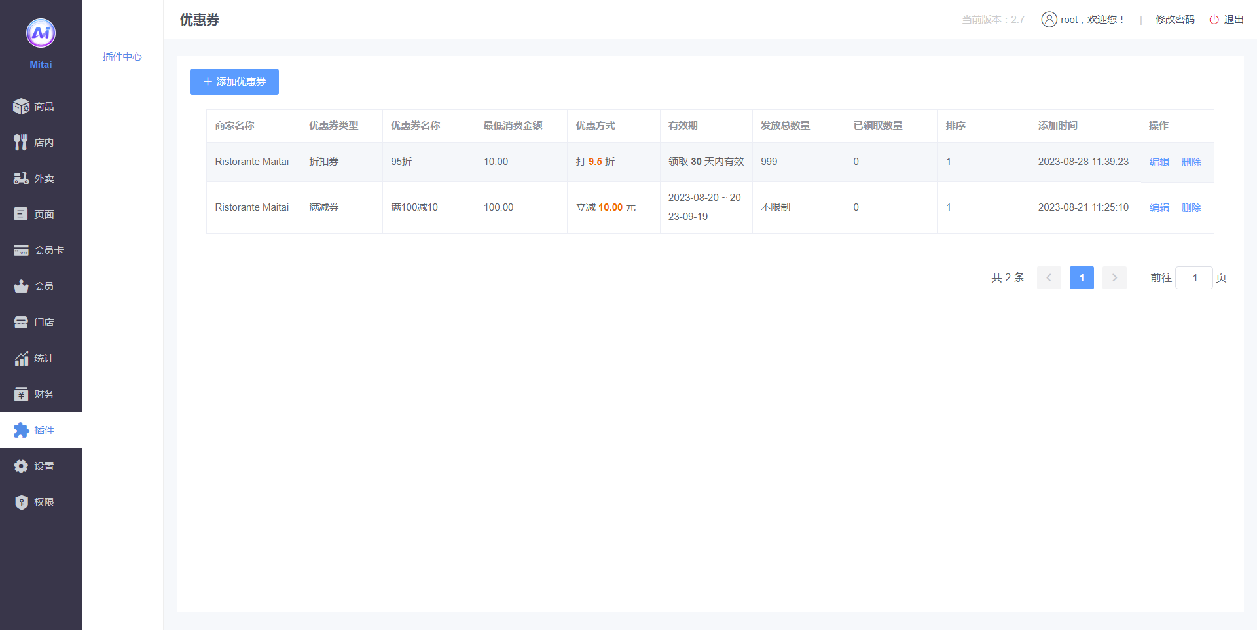Open the 财务 finance icon
This screenshot has width=1257, height=630.
click(x=21, y=394)
